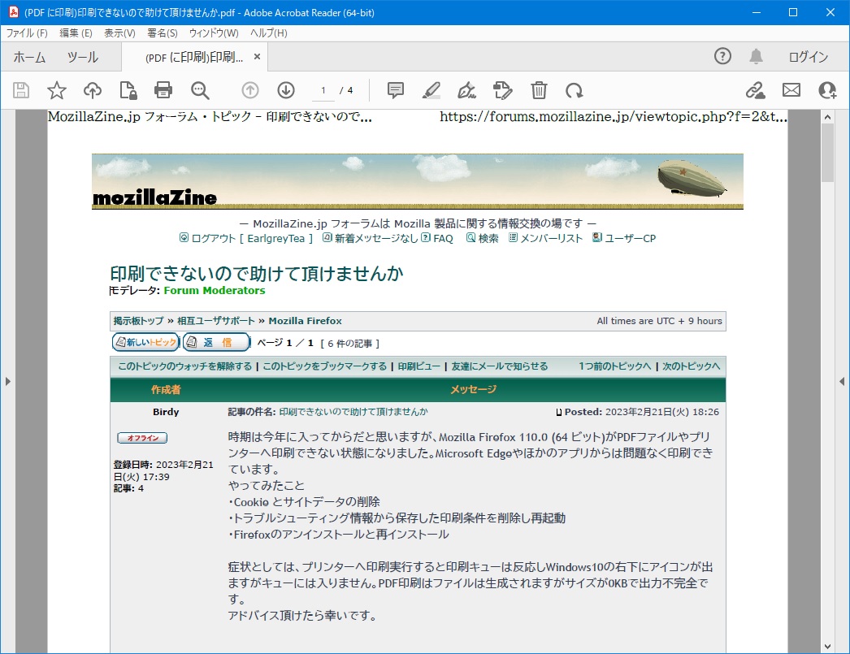
Task: Click the All times are UTC + 9 hours text
Action: (659, 321)
